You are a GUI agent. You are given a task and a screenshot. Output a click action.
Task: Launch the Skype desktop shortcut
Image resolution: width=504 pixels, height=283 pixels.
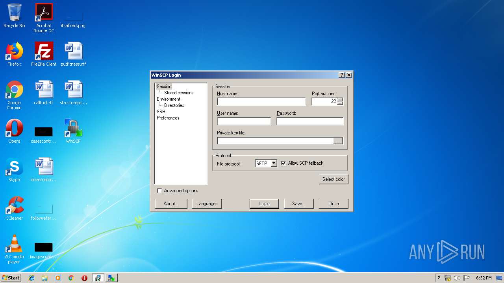coord(14,170)
